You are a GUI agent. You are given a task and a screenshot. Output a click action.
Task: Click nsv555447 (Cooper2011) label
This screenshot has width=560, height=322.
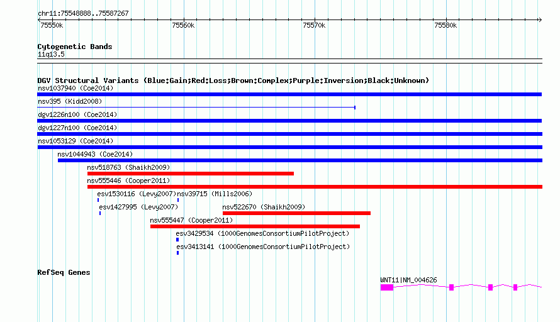[191, 220]
